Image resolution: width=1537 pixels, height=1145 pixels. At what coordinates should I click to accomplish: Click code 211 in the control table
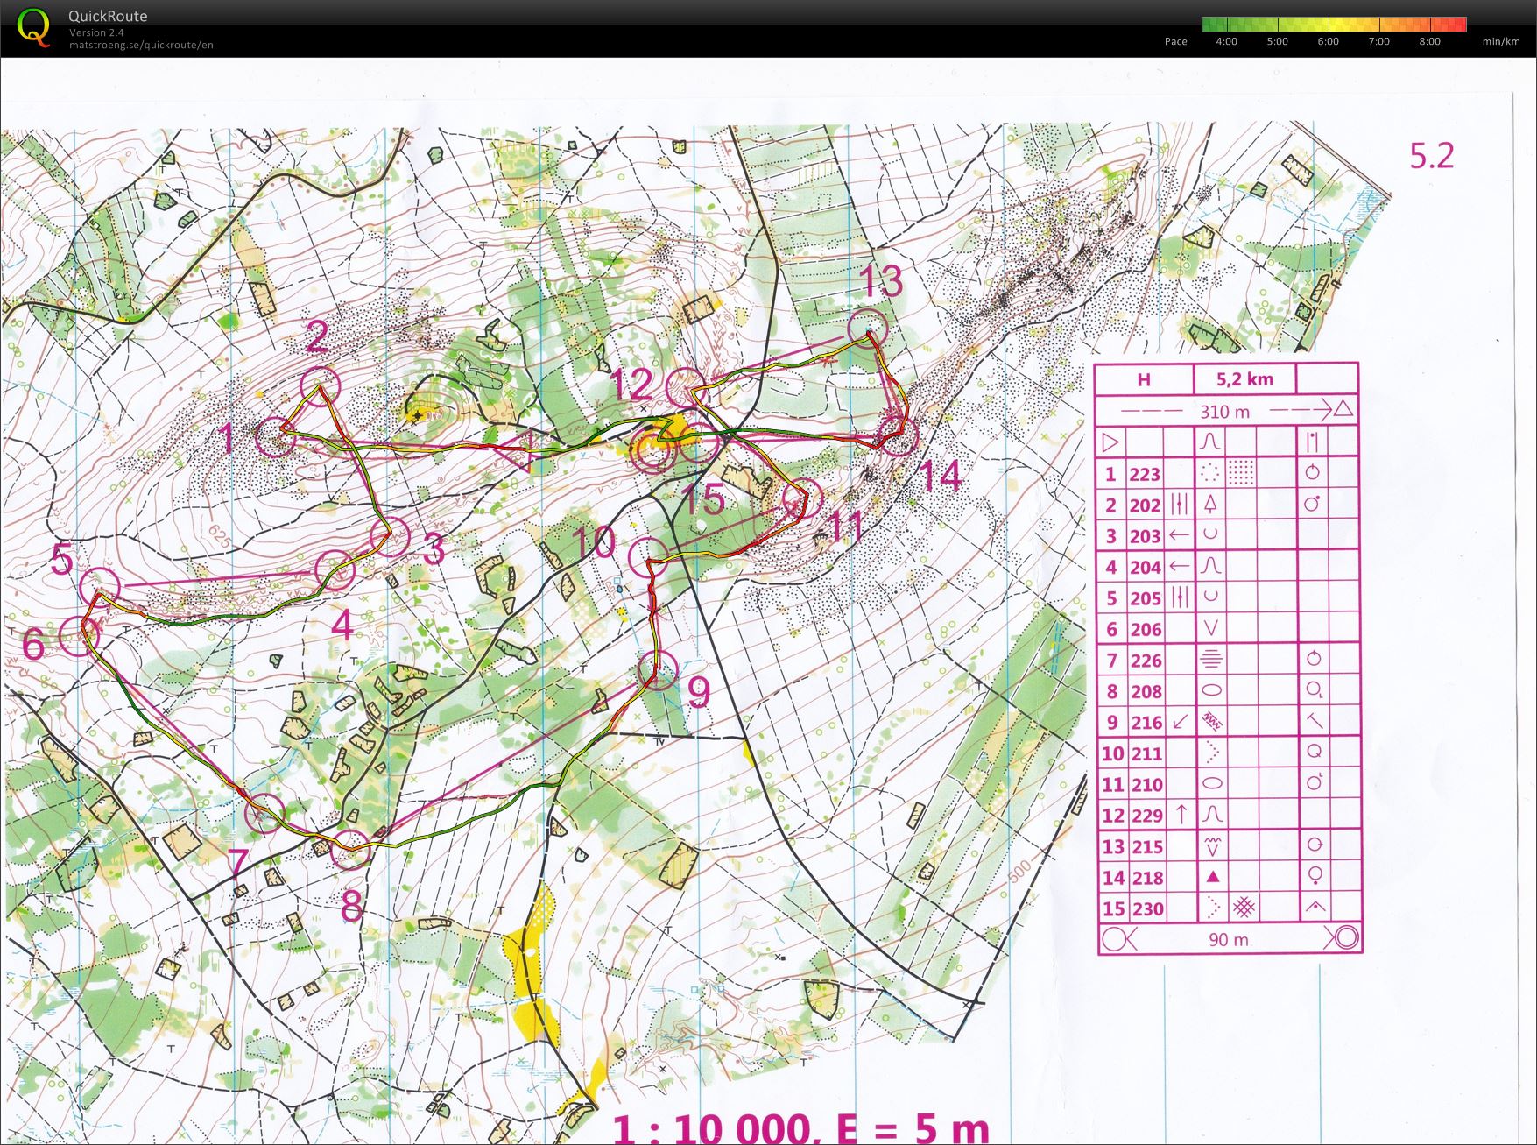point(1146,754)
